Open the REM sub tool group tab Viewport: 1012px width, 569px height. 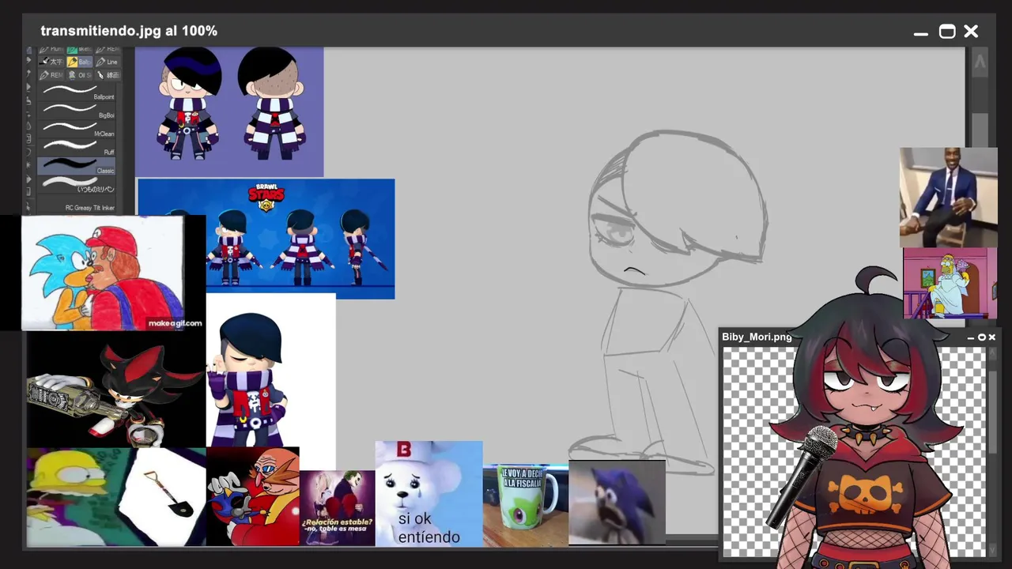point(52,75)
